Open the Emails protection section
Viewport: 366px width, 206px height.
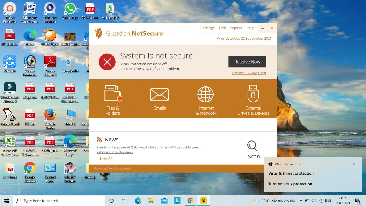point(159,99)
